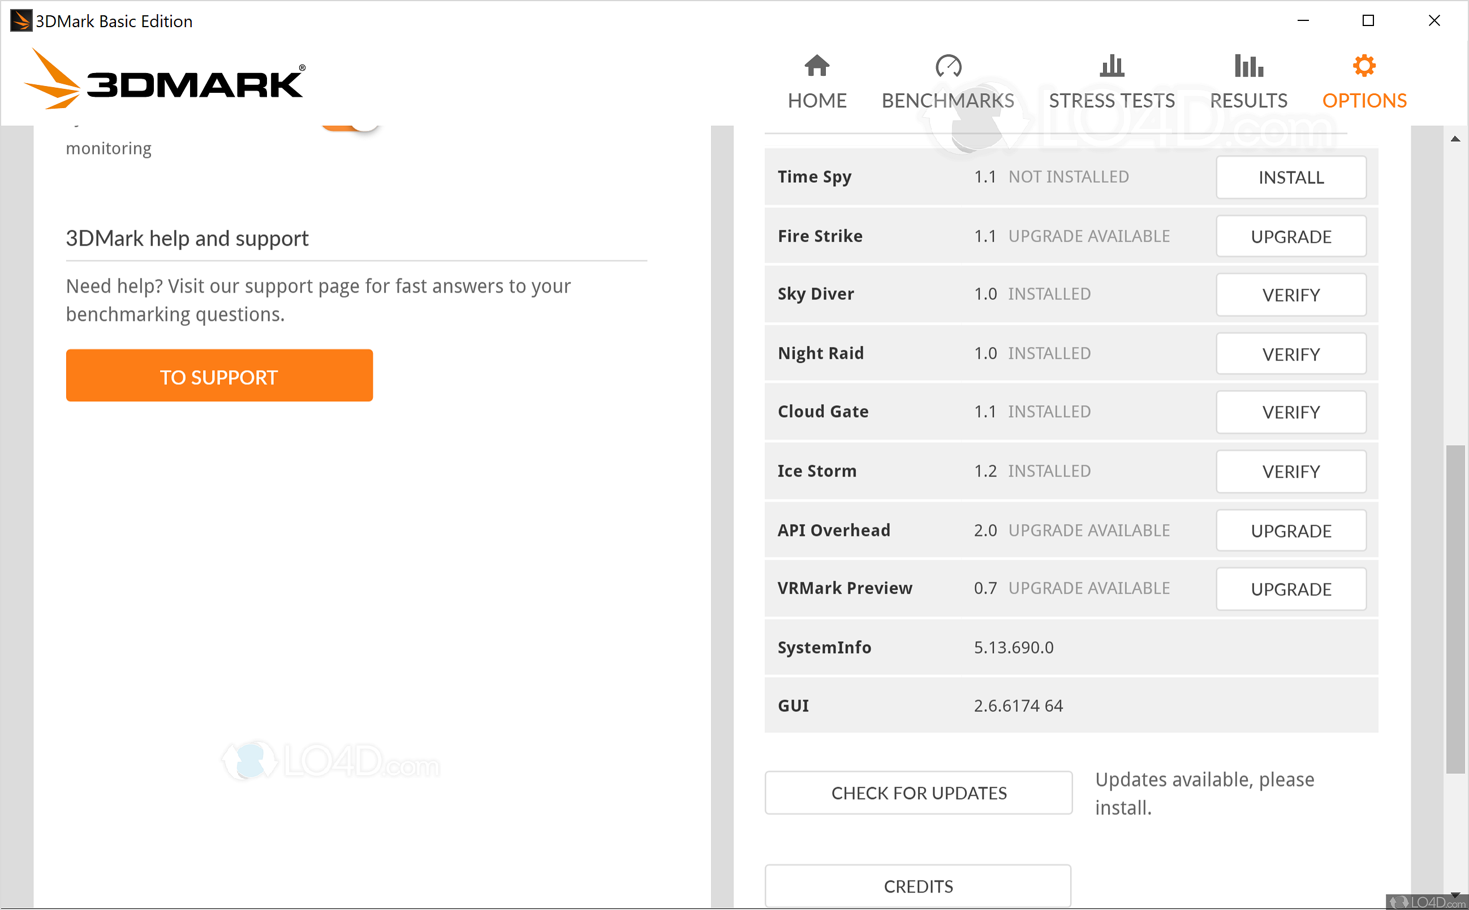This screenshot has height=910, width=1469.
Task: Open Benchmarks via the gauge icon
Action: pyautogui.click(x=948, y=66)
